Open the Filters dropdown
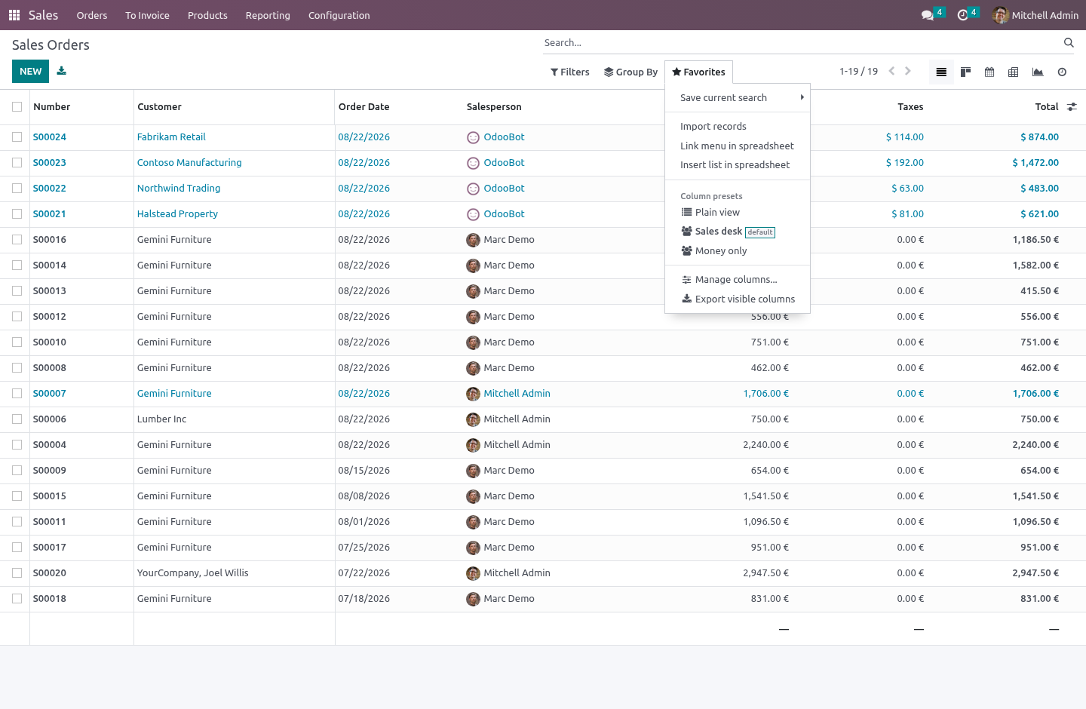 (570, 72)
